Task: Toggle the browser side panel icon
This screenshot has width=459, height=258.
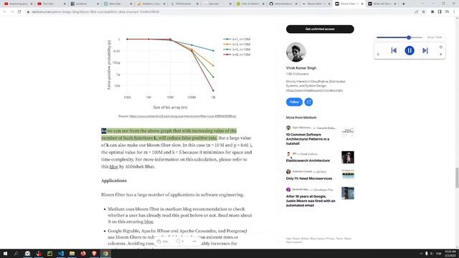Action: tap(440, 11)
